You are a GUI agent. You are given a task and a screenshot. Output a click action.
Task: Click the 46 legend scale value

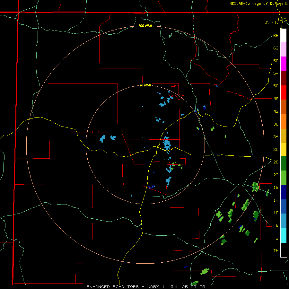coord(276,99)
